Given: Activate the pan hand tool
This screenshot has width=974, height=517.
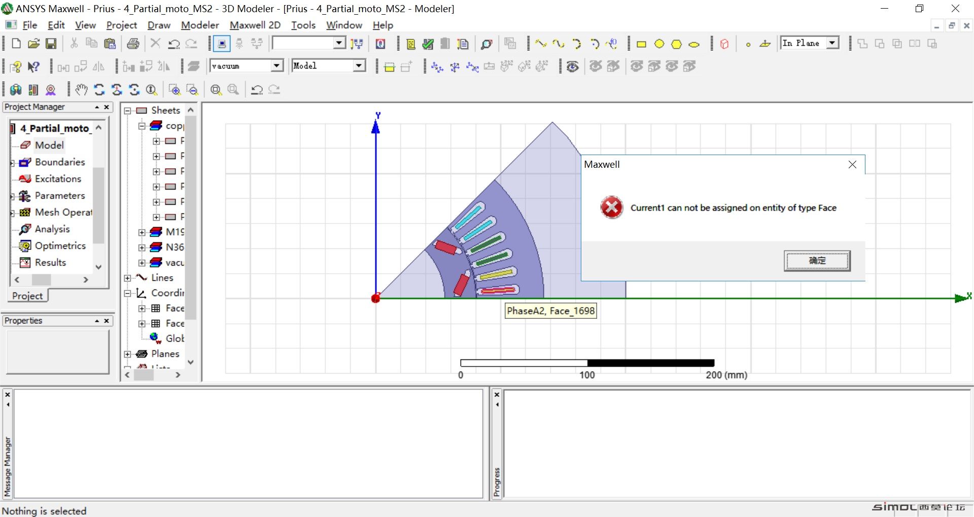Looking at the screenshot, I should 81,90.
